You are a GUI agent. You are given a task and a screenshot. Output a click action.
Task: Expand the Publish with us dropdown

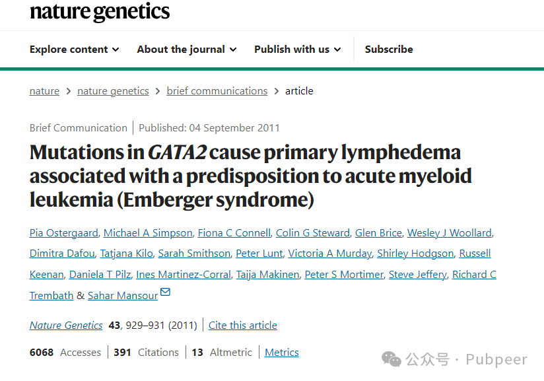click(x=297, y=50)
